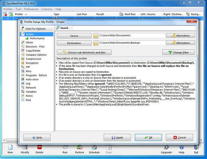The image size is (207, 159).
Task: Click the green run icon column header
Action: (11, 14)
